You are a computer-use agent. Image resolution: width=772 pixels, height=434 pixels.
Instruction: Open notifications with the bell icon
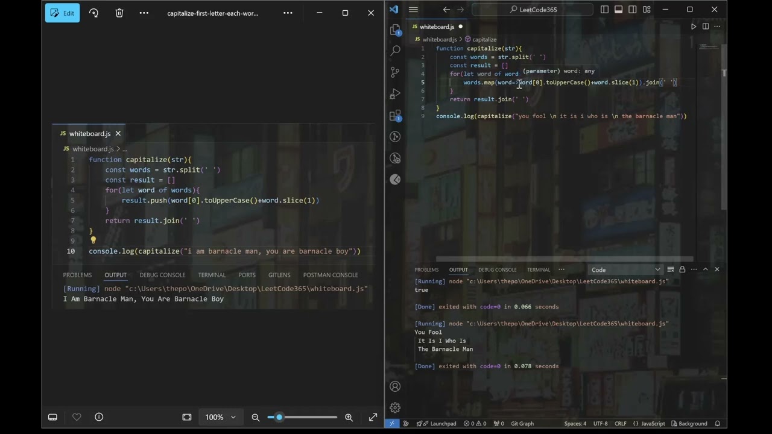point(718,423)
